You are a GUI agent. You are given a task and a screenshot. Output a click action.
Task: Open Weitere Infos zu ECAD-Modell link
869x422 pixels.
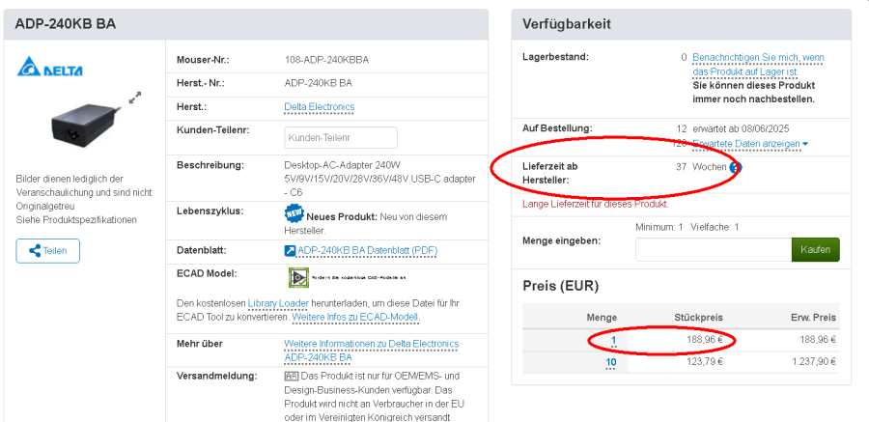tap(355, 317)
